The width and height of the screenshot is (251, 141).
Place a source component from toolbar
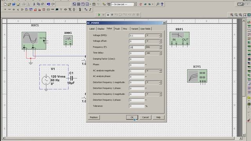click(5, 9)
